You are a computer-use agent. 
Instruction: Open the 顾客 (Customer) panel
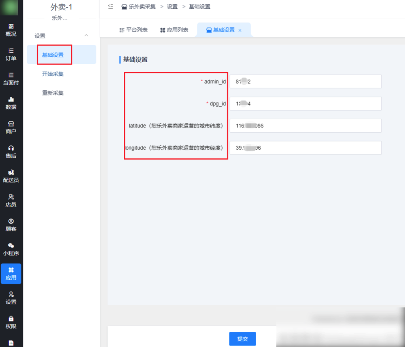[x=11, y=224]
